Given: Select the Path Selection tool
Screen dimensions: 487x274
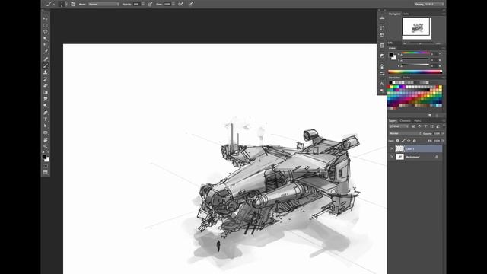Looking at the screenshot, I should (x=46, y=126).
